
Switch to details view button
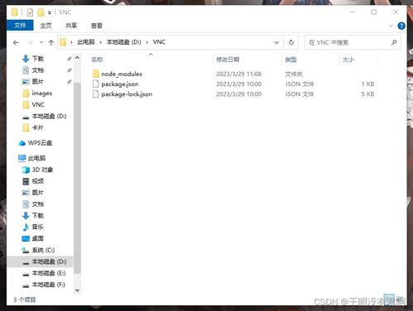pos(389,299)
